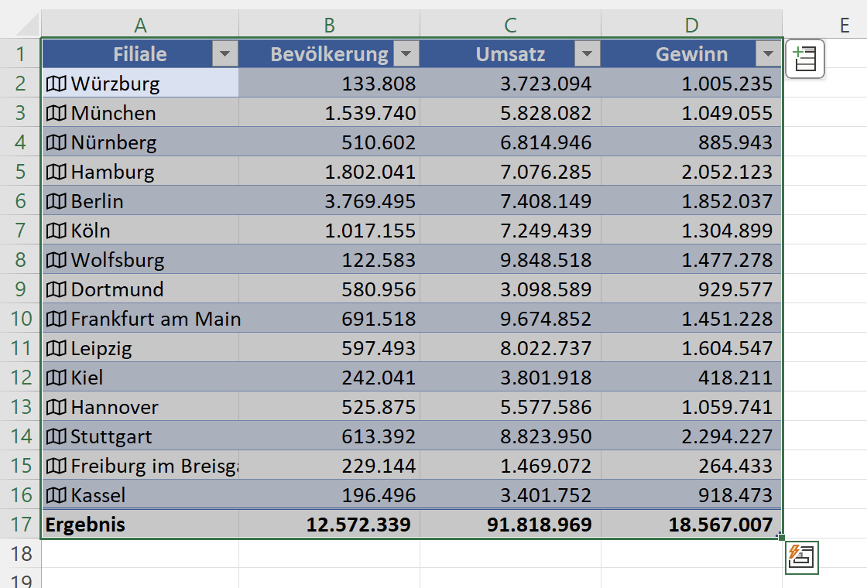Screen dimensions: 867x588
Task: Click Leipzig's Umsatz value 8.022.737
Action: click(546, 348)
